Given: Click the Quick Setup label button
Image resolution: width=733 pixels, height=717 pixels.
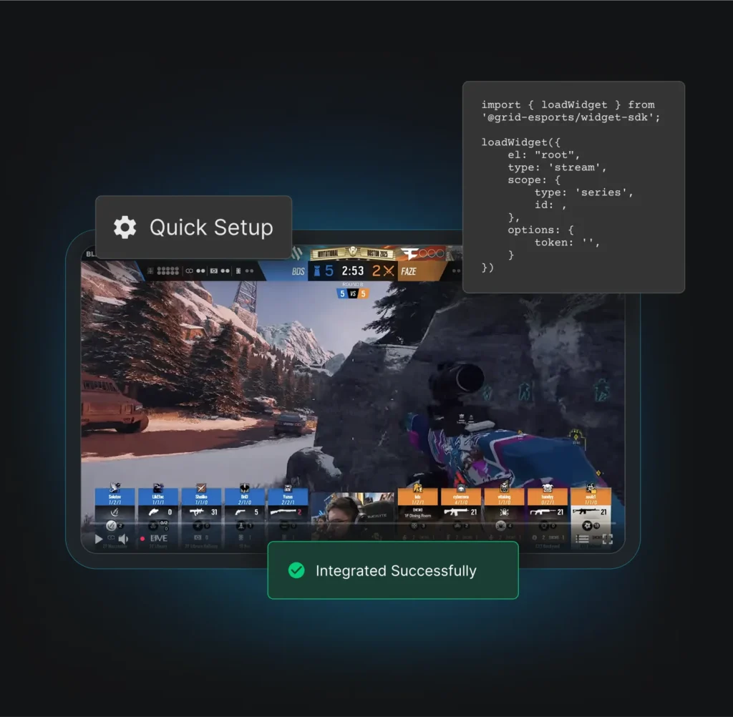Looking at the screenshot, I should point(210,228).
